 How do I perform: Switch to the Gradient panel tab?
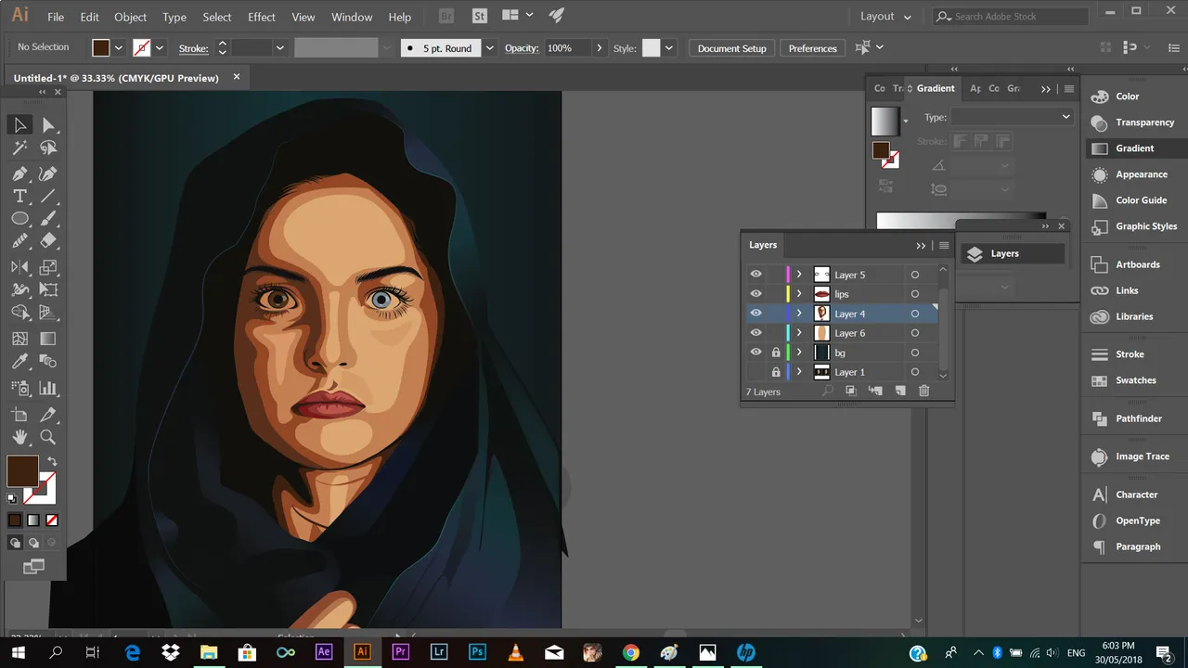[936, 88]
